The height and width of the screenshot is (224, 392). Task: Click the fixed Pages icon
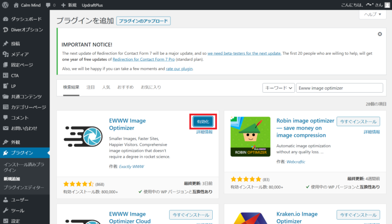click(5, 65)
